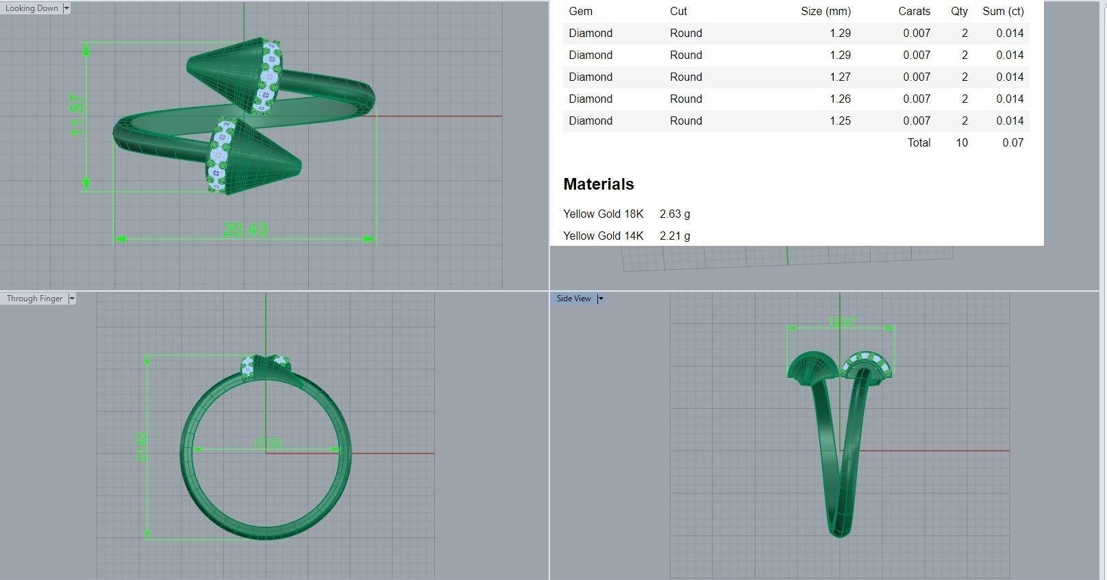Select the ring model in Side View viewport
Image resolution: width=1107 pixels, height=580 pixels.
click(x=840, y=444)
